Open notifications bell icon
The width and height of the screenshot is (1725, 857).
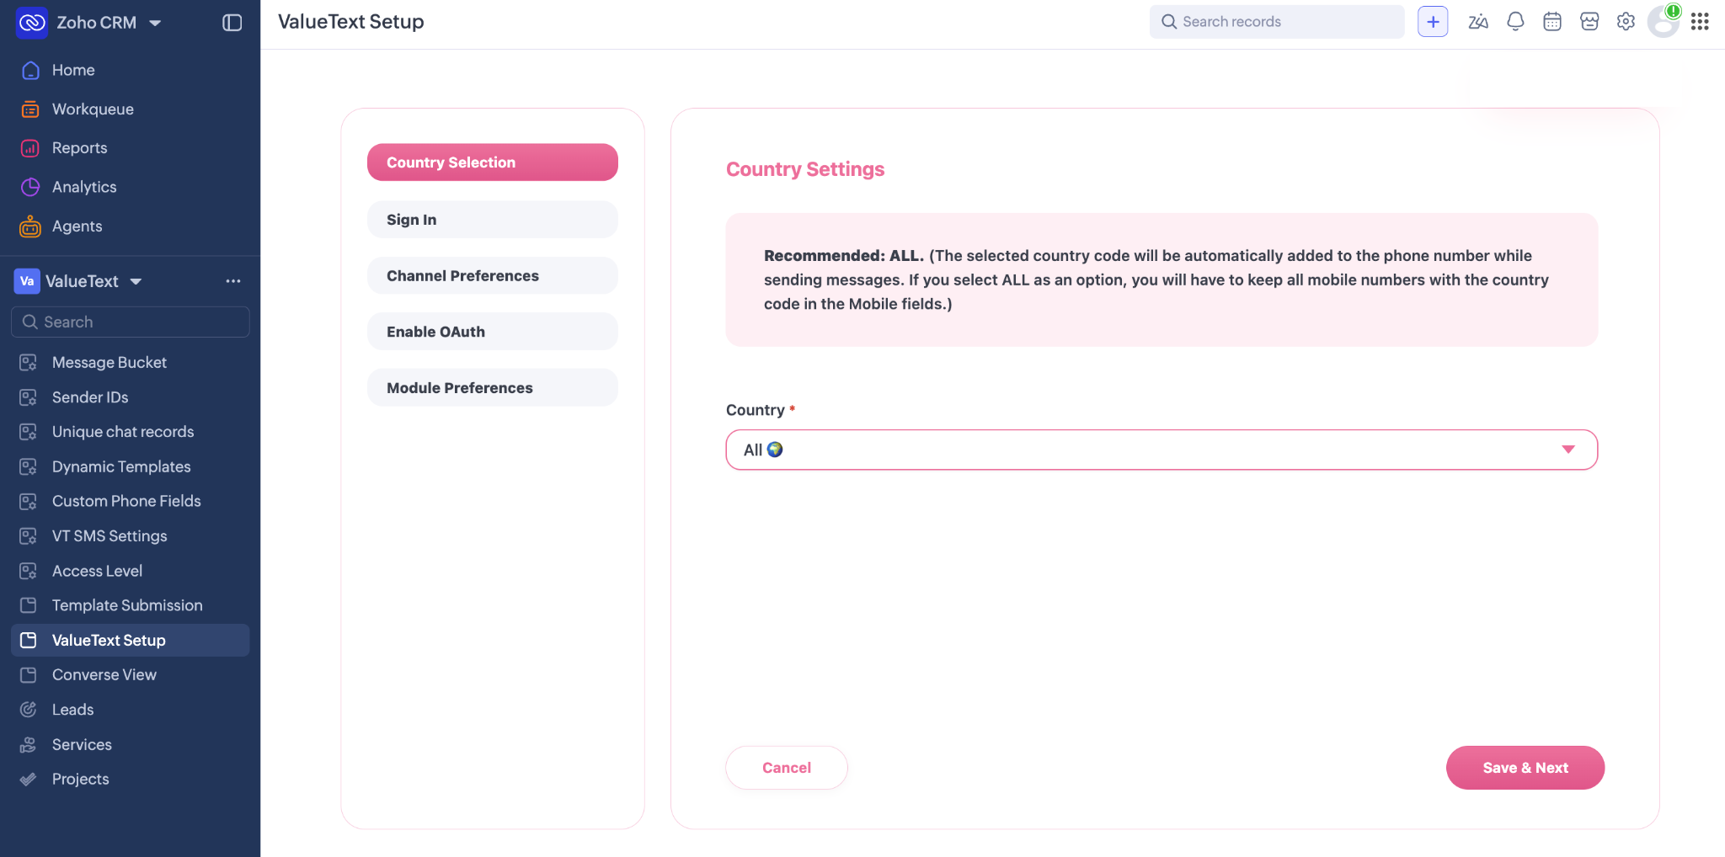[1515, 22]
